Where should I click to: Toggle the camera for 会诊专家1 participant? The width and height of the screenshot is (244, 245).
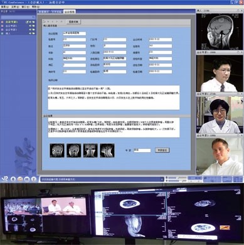[33, 22]
